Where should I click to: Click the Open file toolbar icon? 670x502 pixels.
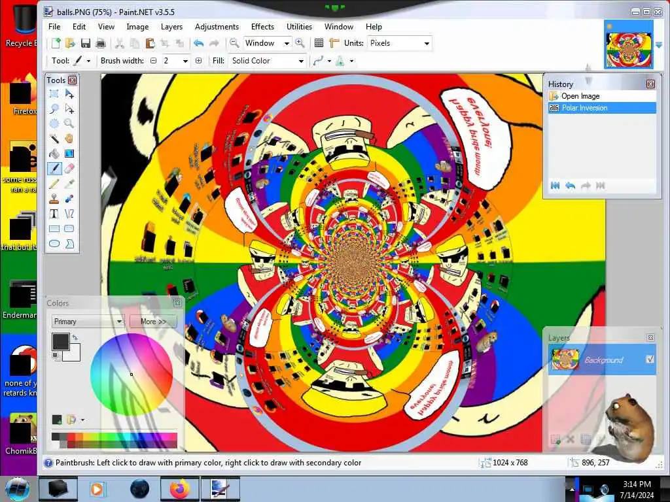[x=70, y=43]
